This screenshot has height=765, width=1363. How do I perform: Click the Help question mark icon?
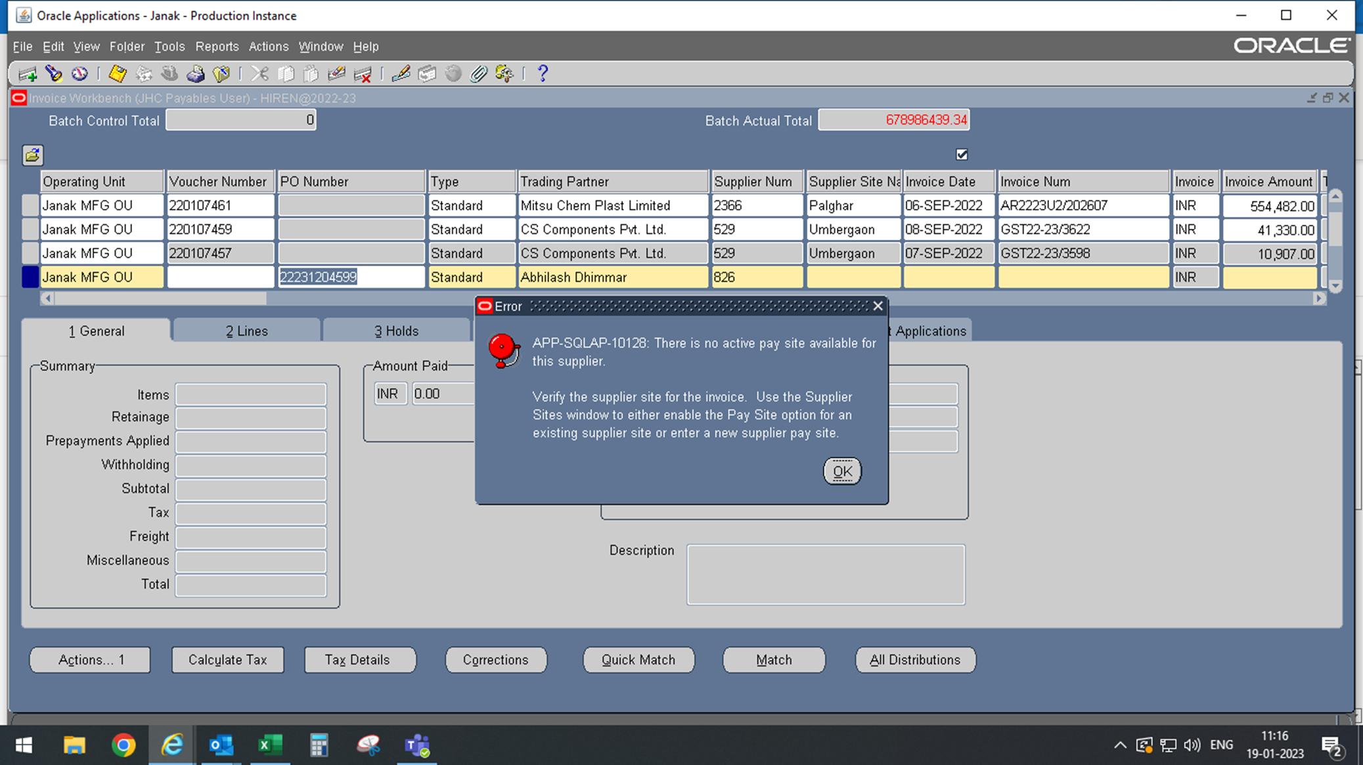[542, 74]
